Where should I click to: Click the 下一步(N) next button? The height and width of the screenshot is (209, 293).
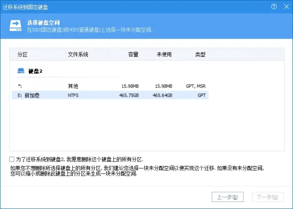pyautogui.click(x=268, y=197)
